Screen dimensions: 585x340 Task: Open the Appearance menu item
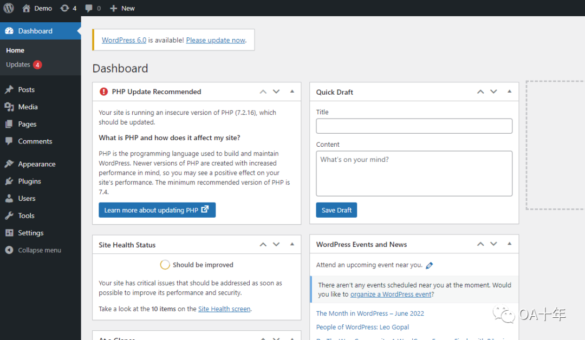(36, 164)
